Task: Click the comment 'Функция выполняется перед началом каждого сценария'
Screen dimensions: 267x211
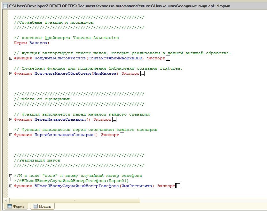Action: click(82, 114)
